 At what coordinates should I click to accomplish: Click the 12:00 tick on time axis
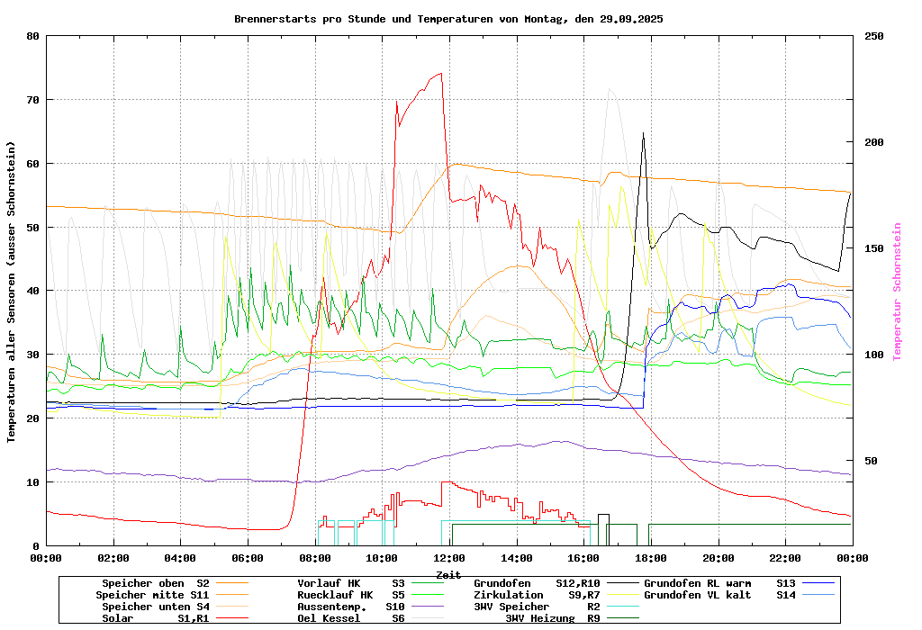[x=449, y=558]
